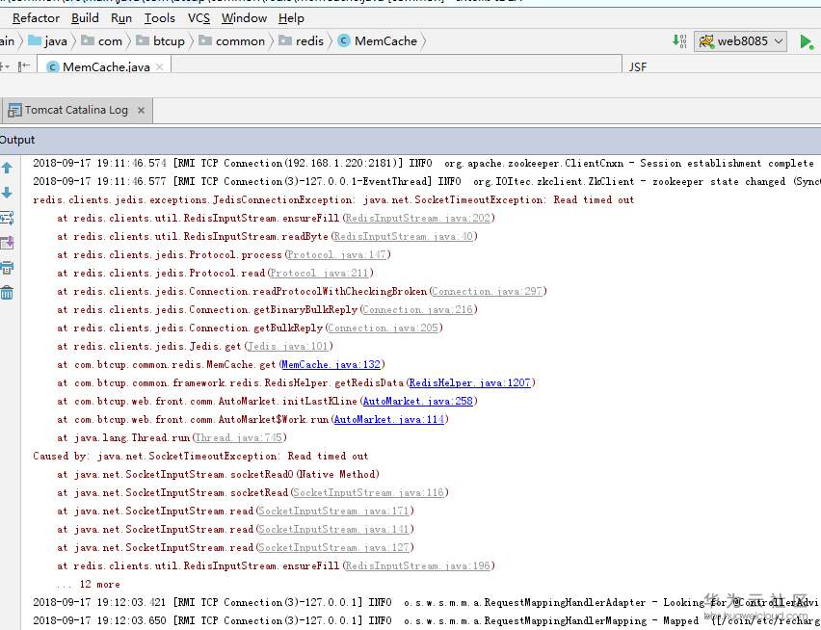Click the 19:12:03.421 RequestMappingHandlerAdapter log line
821x630 pixels.
pos(426,603)
